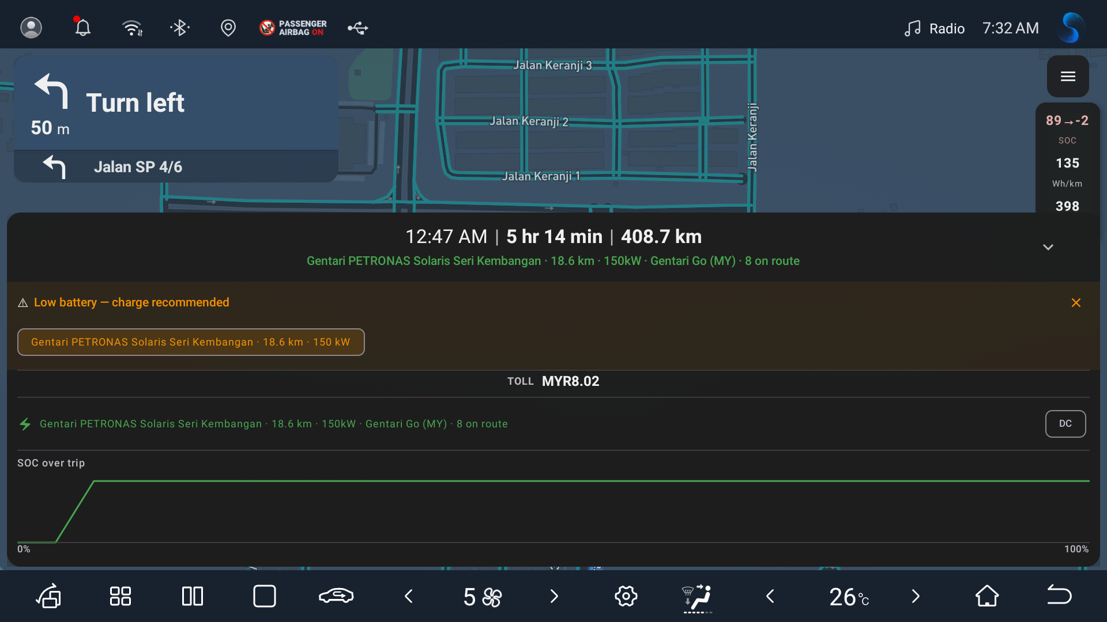Open vehicle controls car icon
This screenshot has height=622, width=1107.
click(x=336, y=596)
